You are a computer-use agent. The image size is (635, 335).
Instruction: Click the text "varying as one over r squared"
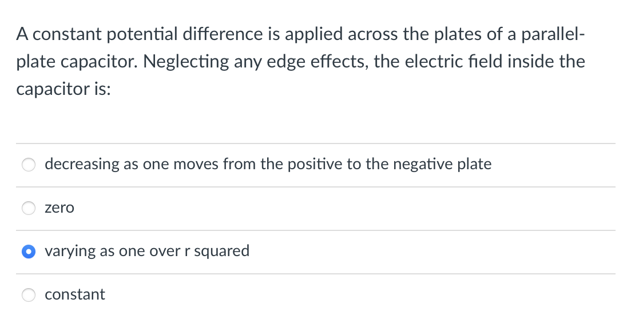[147, 251]
